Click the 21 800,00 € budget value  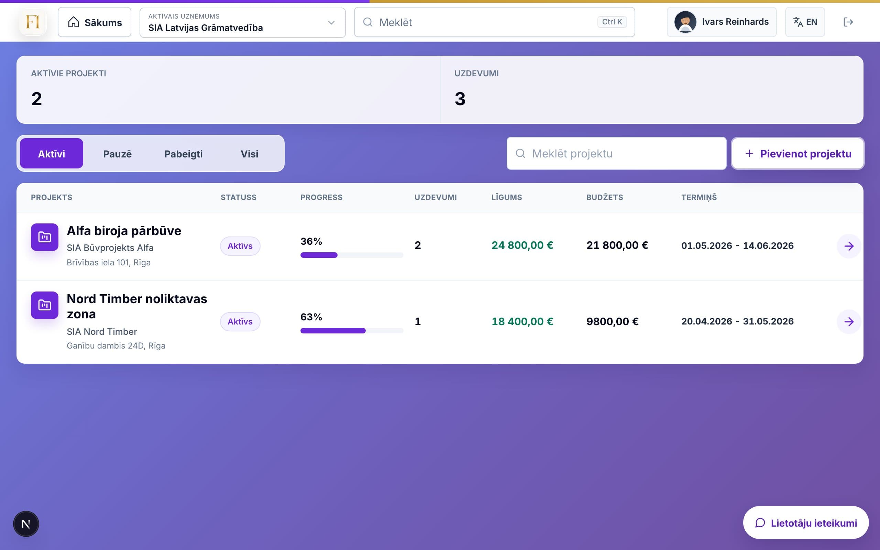pyautogui.click(x=617, y=245)
